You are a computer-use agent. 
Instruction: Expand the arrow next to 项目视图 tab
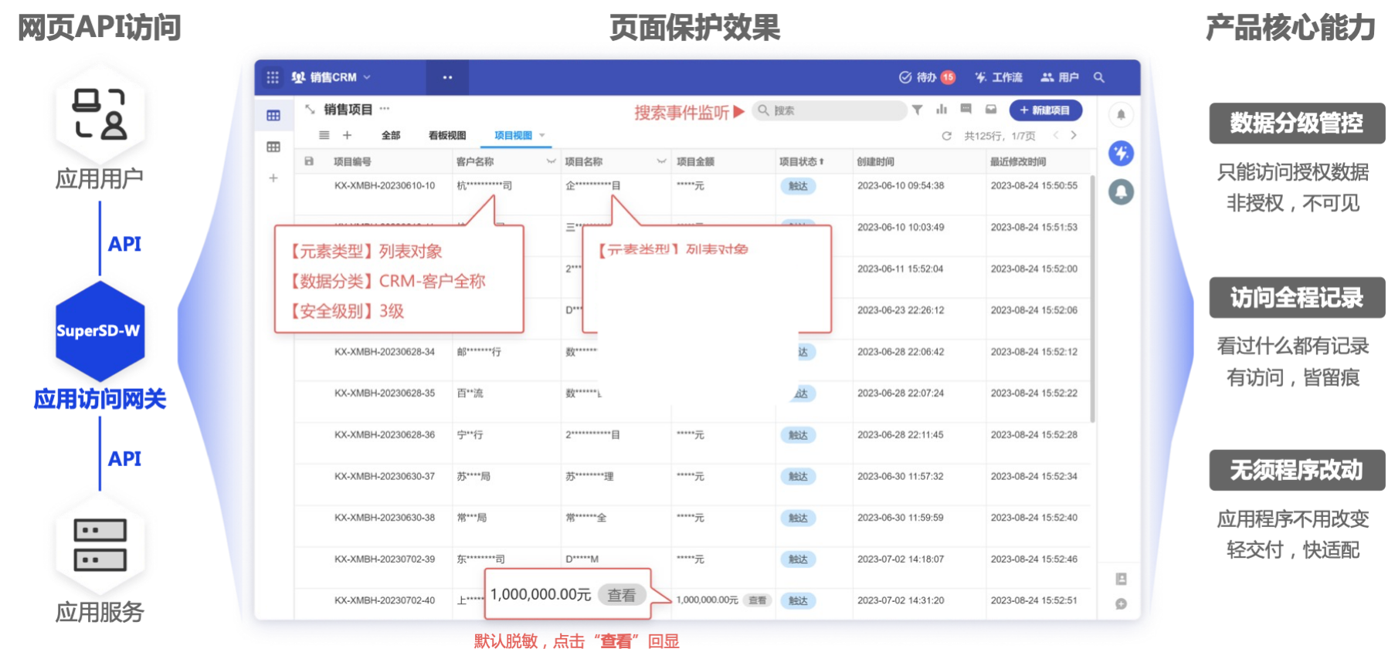542,135
